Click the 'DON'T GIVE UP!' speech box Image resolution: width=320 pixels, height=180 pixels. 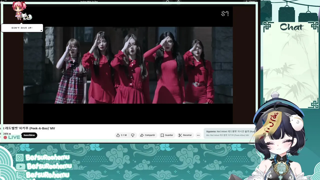22,28
